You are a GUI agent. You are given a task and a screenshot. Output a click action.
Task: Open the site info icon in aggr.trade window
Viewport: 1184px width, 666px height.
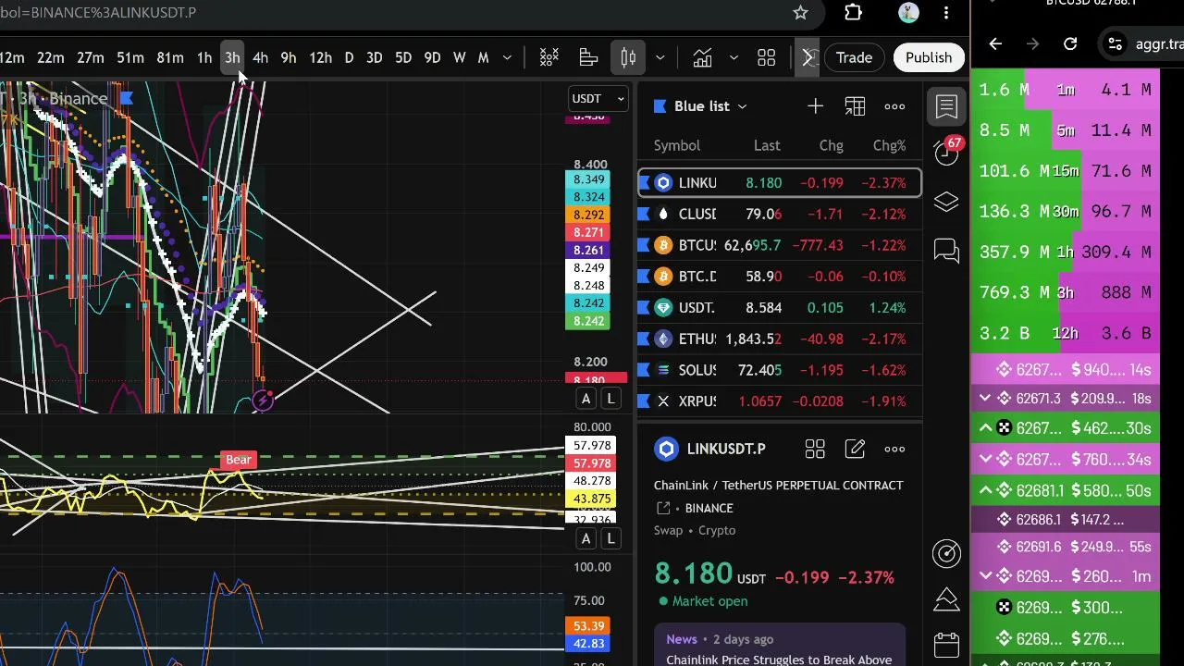pyautogui.click(x=1116, y=43)
